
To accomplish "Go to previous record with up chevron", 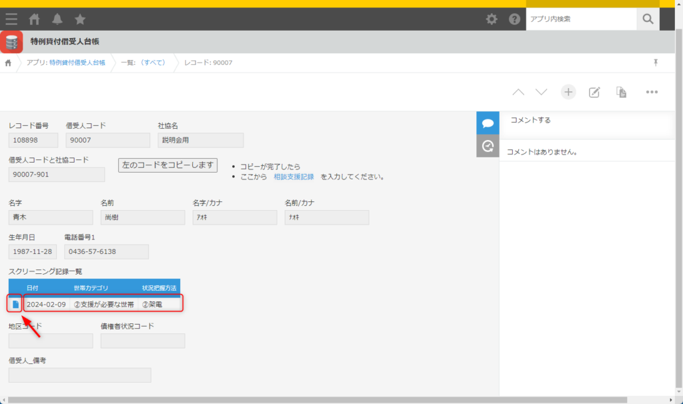I will tap(518, 92).
